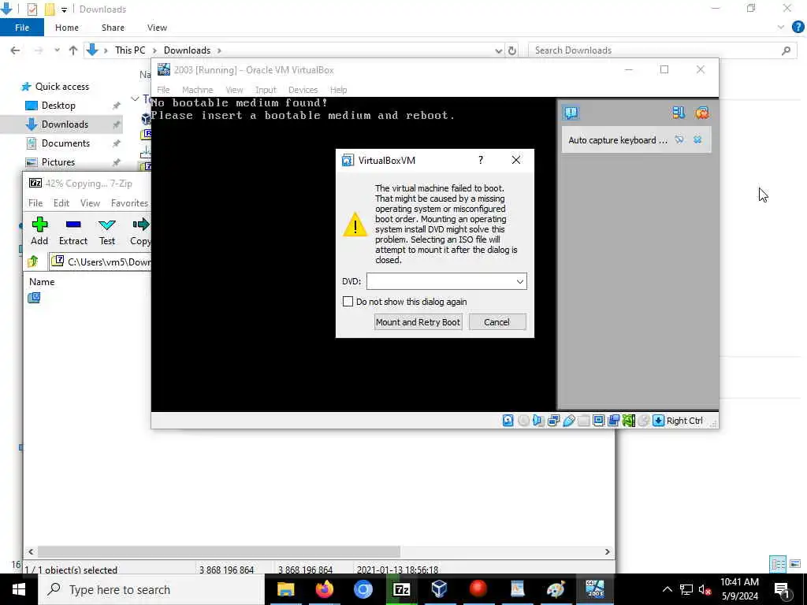
Task: Select Pictures in Quick access
Action: pyautogui.click(x=58, y=162)
